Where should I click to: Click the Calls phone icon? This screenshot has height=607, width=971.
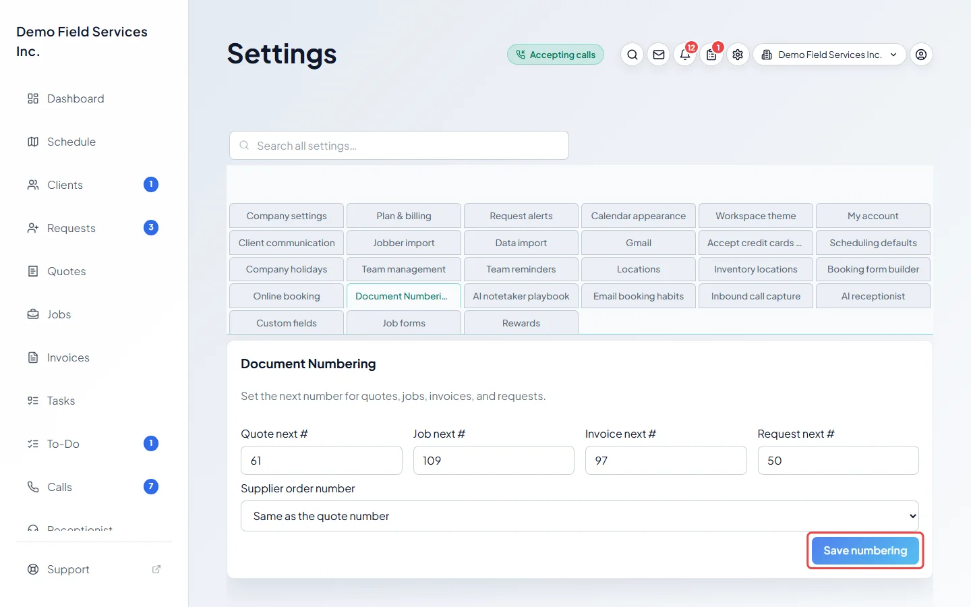coord(33,487)
